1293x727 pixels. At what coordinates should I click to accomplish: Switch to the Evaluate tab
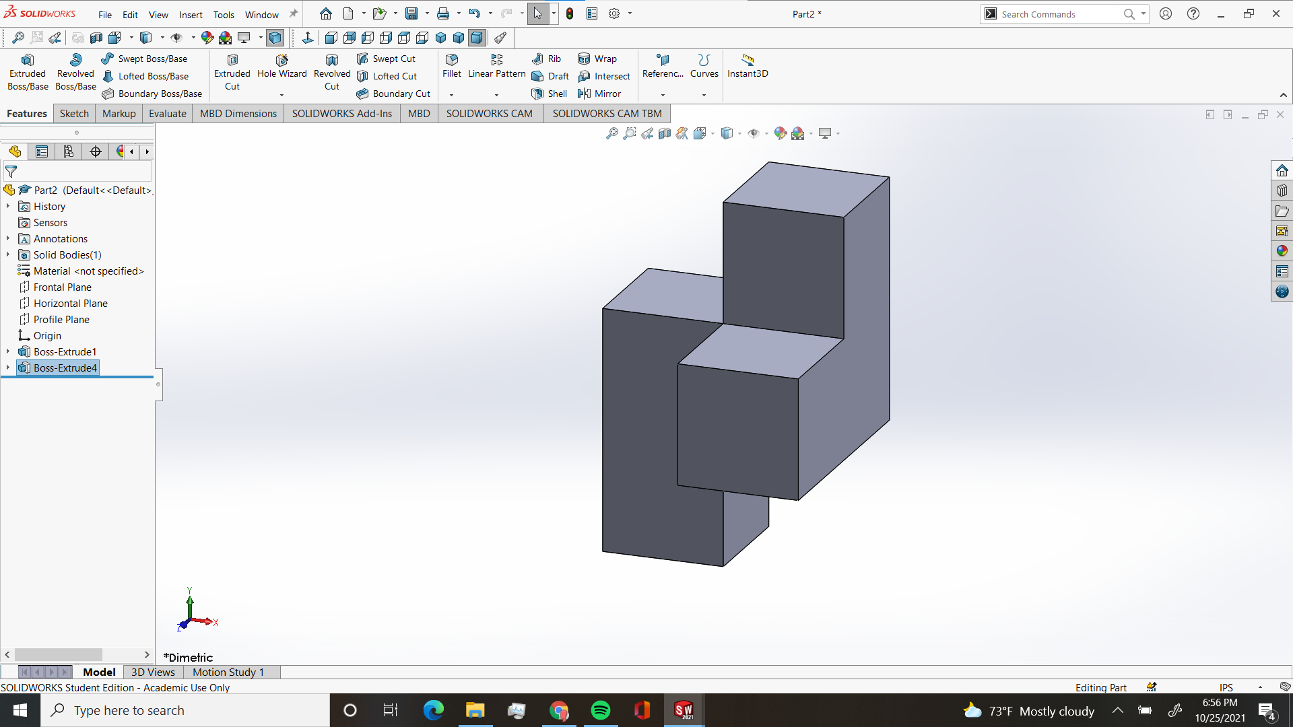coord(167,113)
